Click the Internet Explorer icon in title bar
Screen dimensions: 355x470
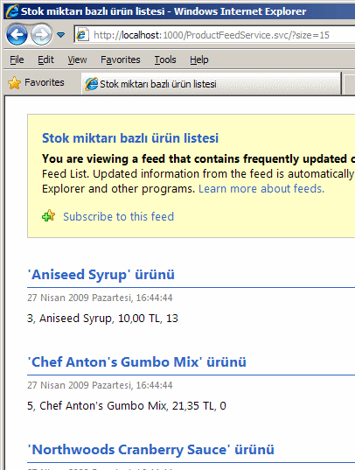click(x=12, y=11)
